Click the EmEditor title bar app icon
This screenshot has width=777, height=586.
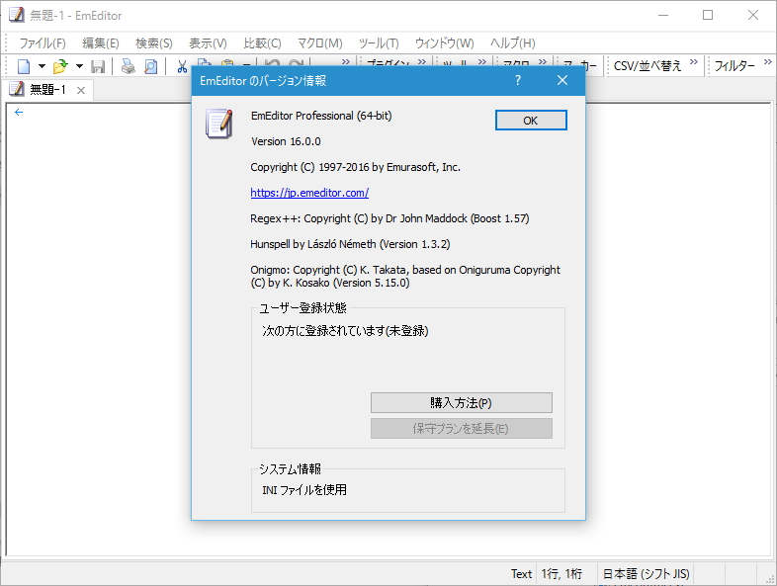point(17,16)
